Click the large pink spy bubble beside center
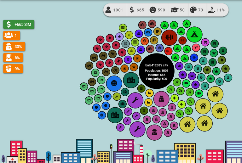 coord(161,99)
